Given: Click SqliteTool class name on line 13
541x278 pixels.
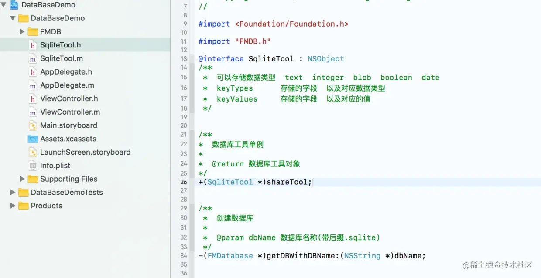Looking at the screenshot, I should (271, 59).
